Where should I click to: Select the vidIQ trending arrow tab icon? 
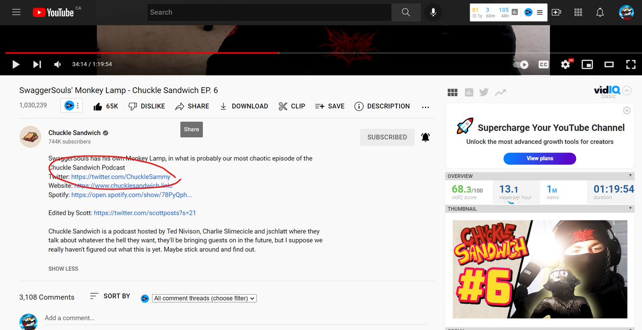[500, 93]
